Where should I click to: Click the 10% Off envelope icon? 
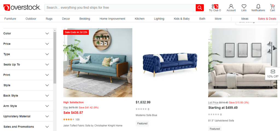pos(273,72)
